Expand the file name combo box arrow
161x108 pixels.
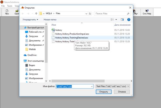point(91,86)
